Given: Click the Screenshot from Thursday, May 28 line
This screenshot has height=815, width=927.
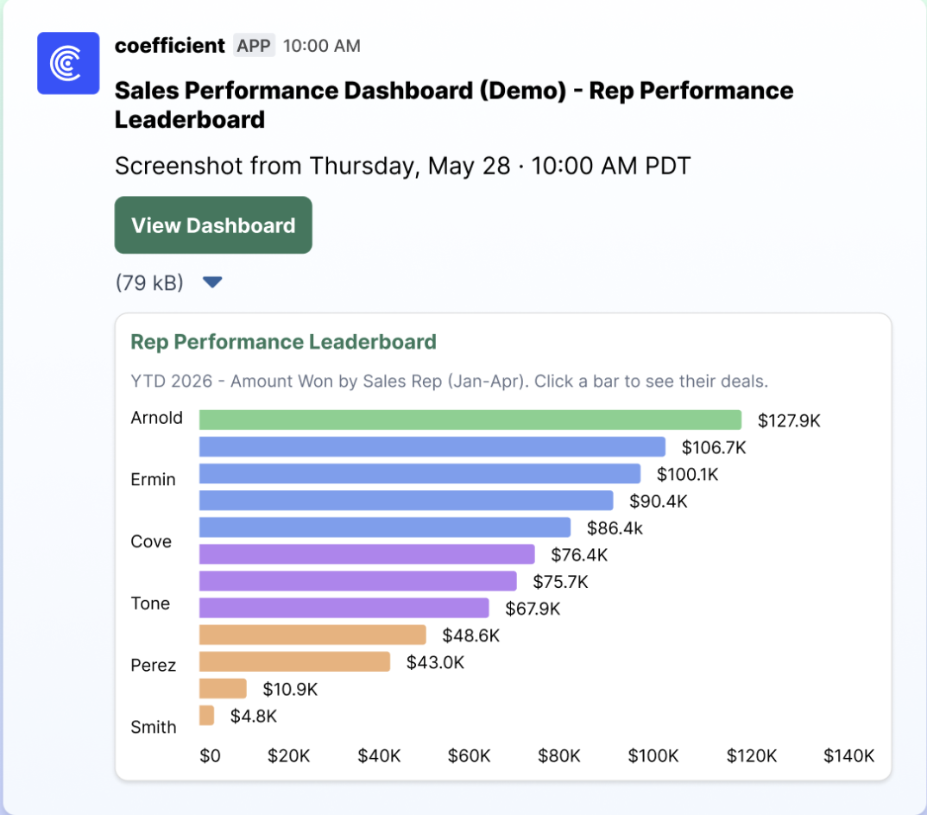Looking at the screenshot, I should click(x=402, y=166).
